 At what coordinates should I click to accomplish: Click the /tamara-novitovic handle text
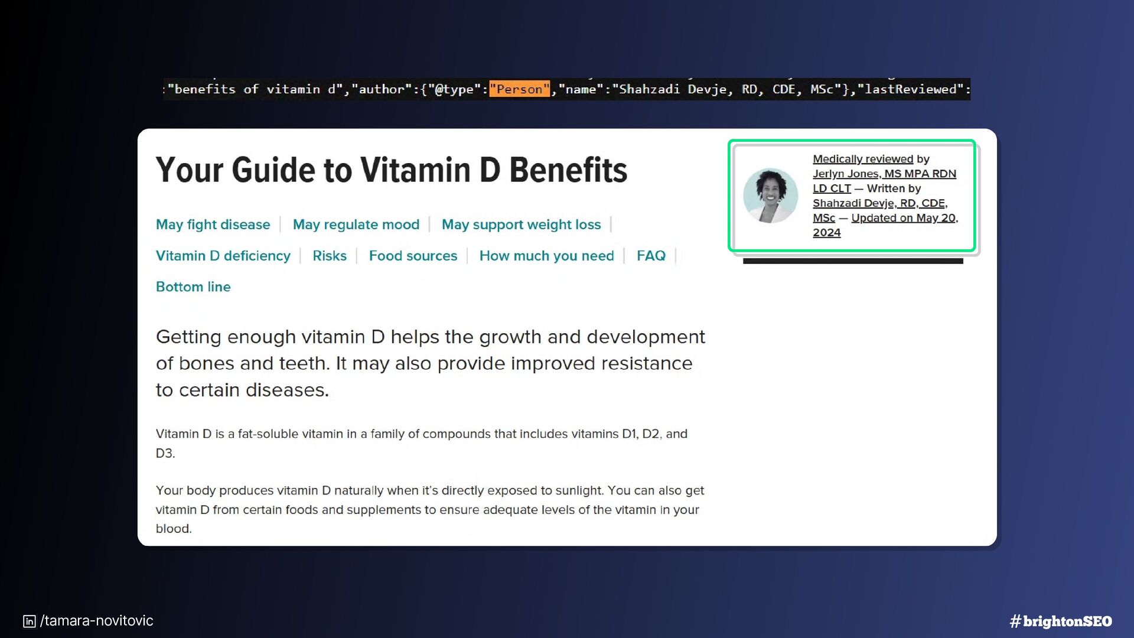coord(97,621)
